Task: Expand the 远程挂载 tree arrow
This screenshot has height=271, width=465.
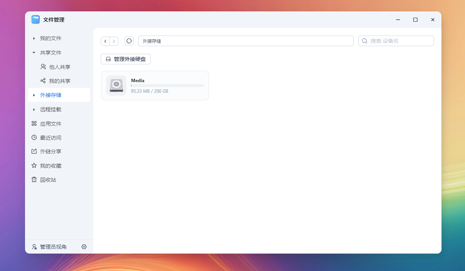Action: pos(34,109)
